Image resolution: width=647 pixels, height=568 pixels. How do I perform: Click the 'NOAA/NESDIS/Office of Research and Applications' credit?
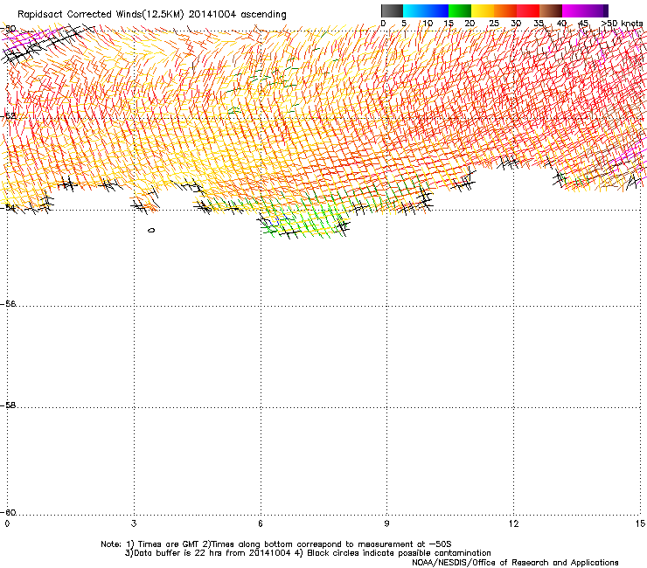[x=515, y=563]
